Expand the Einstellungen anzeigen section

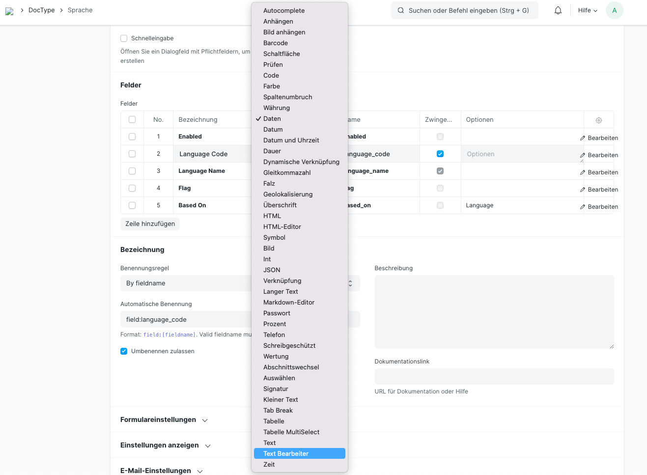tap(166, 446)
